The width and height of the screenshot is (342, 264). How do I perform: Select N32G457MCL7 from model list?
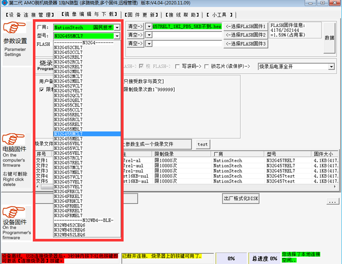coord(87,168)
